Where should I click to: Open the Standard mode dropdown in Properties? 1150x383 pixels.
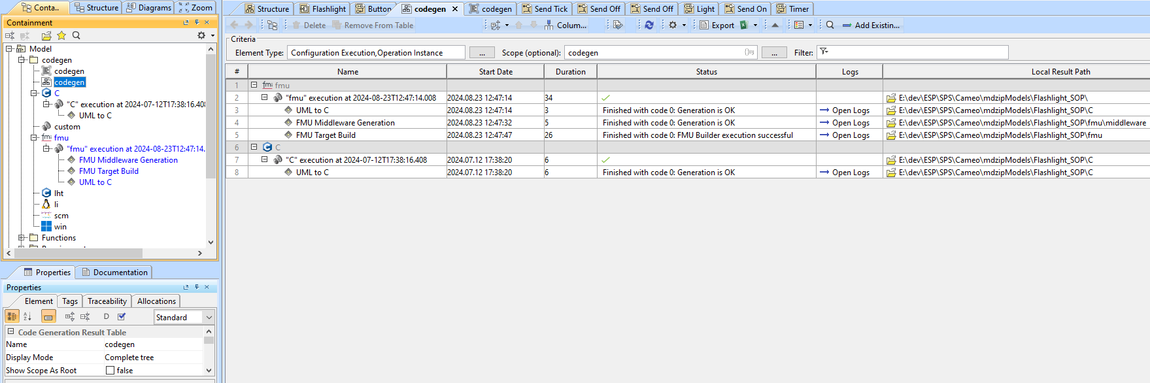pos(209,317)
